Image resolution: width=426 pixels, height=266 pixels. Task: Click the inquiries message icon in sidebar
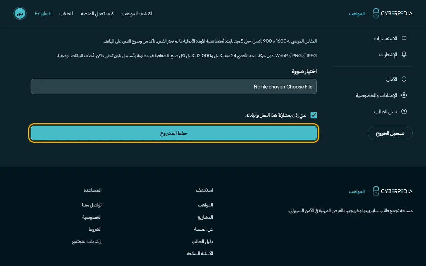404,38
